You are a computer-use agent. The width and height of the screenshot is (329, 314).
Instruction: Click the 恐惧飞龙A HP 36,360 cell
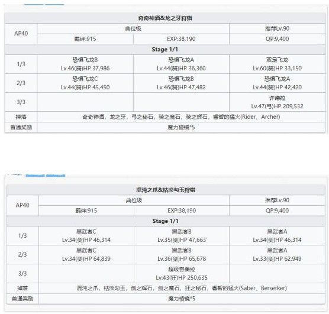coord(181,64)
